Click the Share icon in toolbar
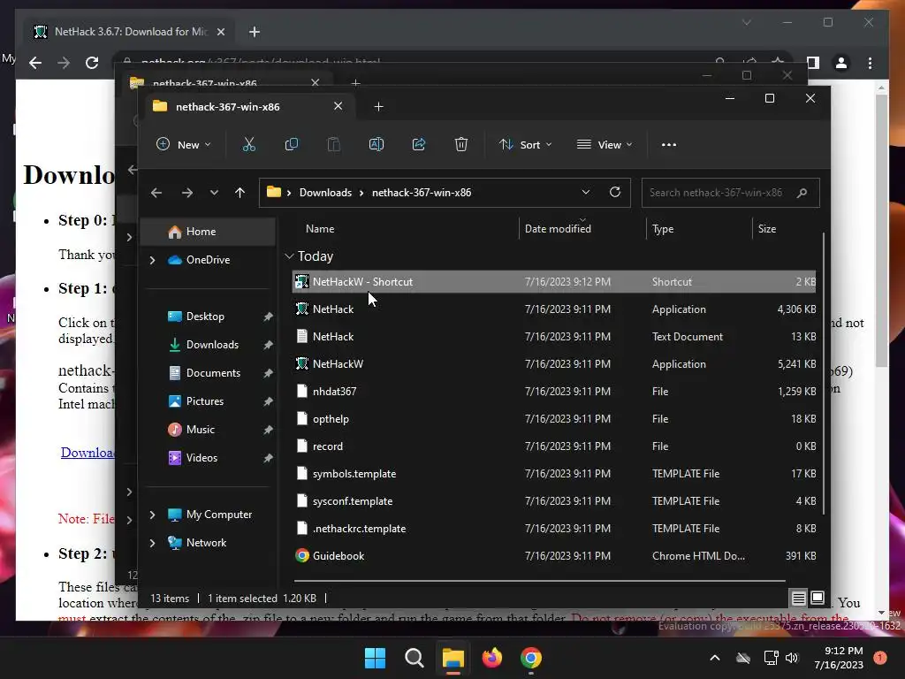This screenshot has width=905, height=679. [x=418, y=144]
